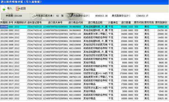Screen dimensions: 169x102
Task: Click the 进口商品名称 column header
Action: (95, 22)
